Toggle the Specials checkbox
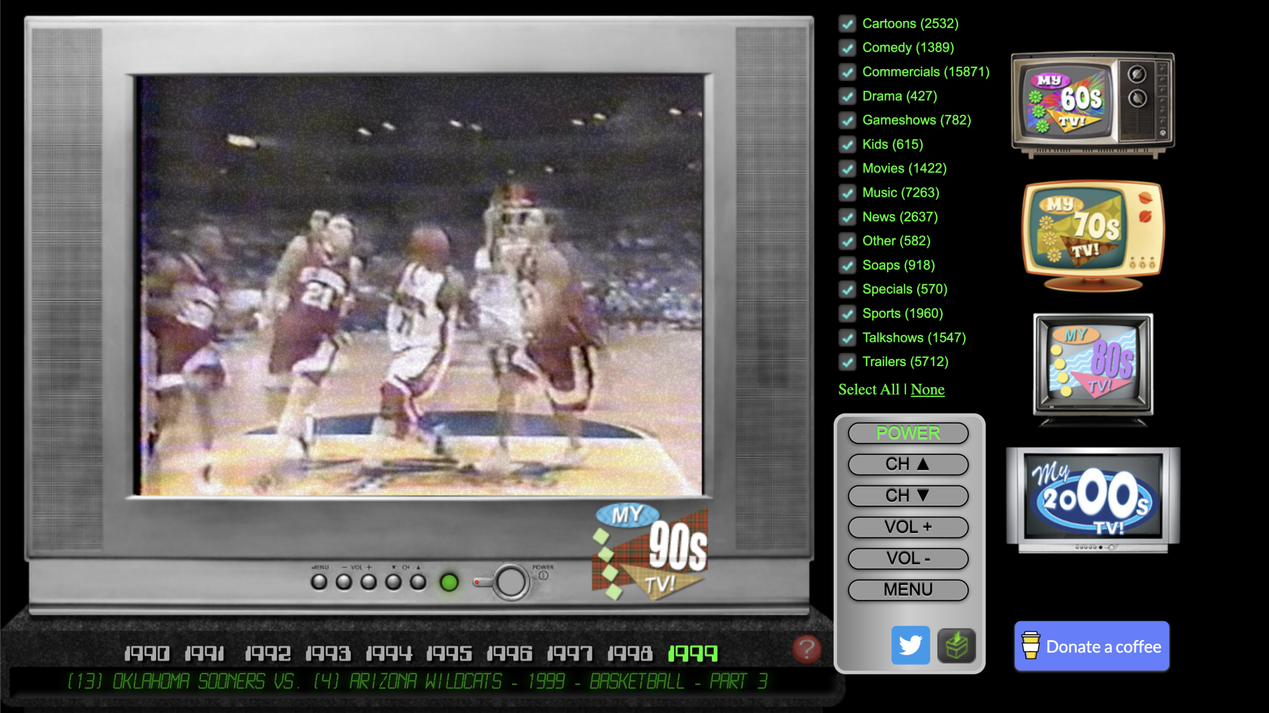Viewport: 1269px width, 713px height. click(847, 289)
